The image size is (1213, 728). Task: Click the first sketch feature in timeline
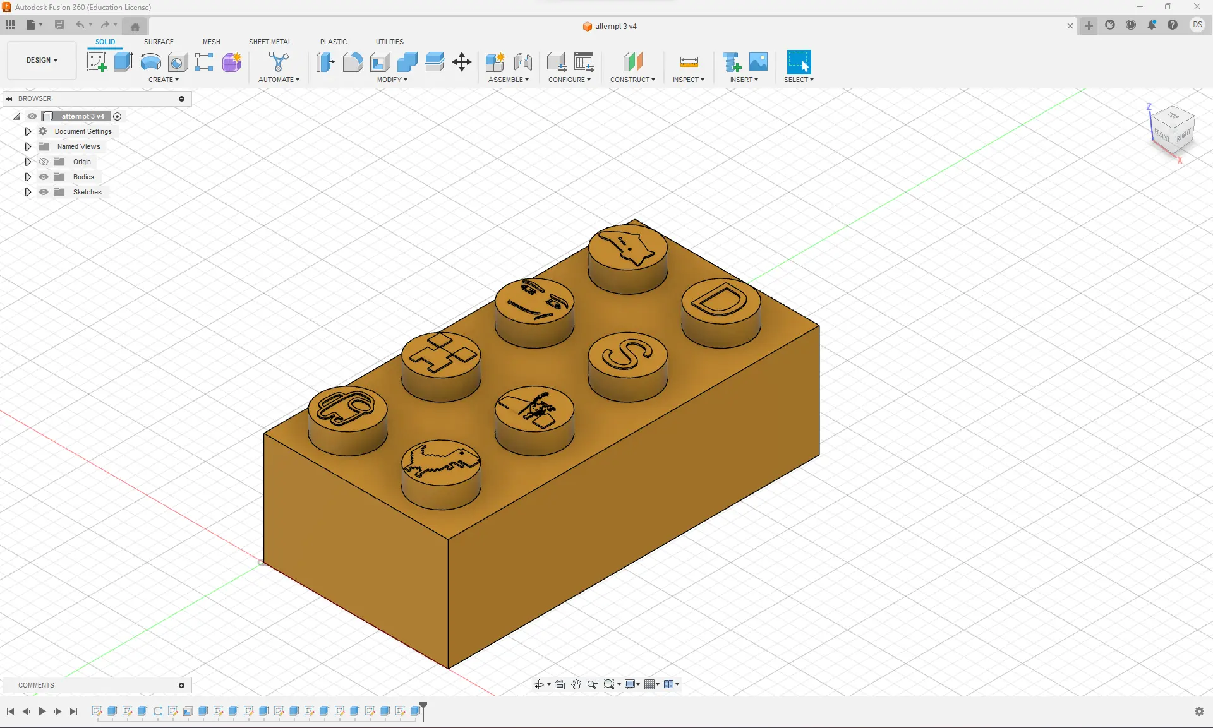pyautogui.click(x=97, y=711)
